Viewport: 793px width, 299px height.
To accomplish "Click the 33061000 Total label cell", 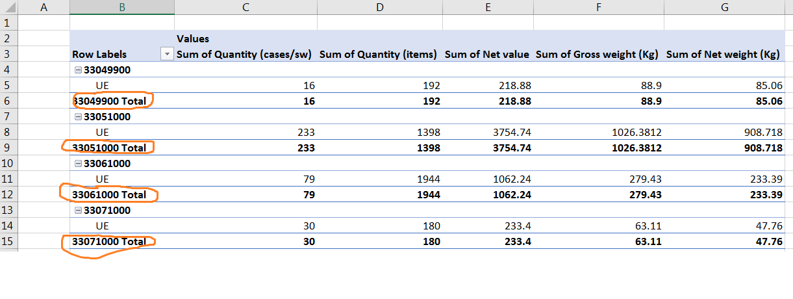I will 122,194.
